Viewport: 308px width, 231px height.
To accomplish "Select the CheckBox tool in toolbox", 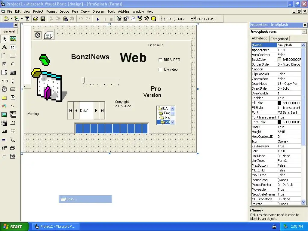I will click(4, 64).
